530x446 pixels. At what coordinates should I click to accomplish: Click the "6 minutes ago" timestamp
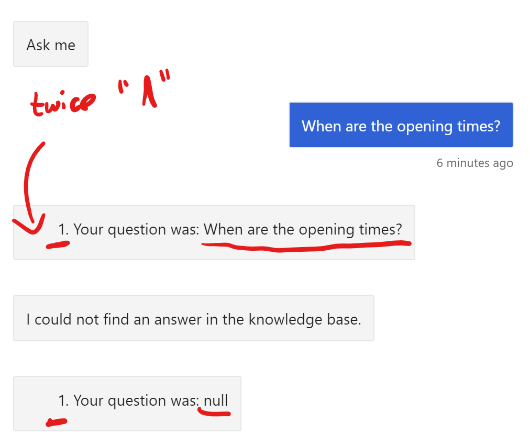coord(475,163)
